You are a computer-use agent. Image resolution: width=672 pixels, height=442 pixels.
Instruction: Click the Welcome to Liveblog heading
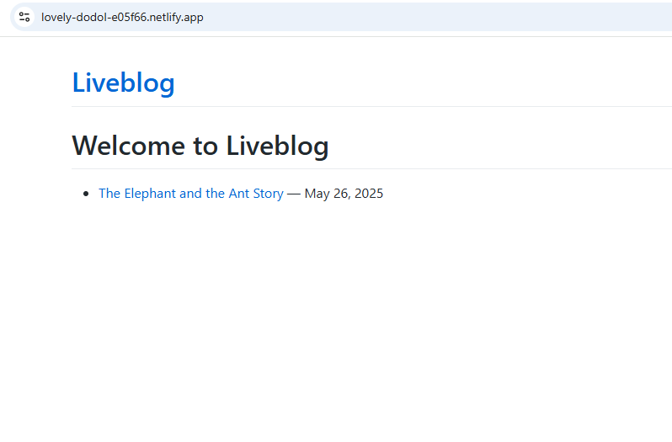tap(200, 145)
